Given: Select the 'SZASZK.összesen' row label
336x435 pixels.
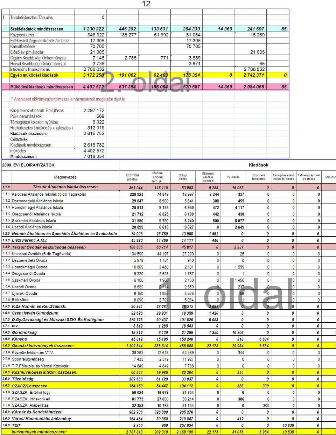Looking at the screenshot, I should [30, 386].
